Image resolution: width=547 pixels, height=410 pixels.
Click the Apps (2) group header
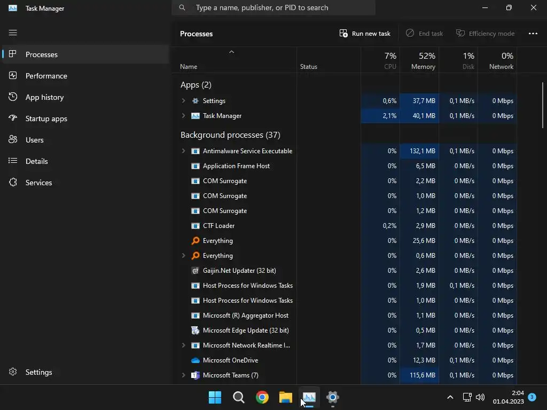[196, 85]
